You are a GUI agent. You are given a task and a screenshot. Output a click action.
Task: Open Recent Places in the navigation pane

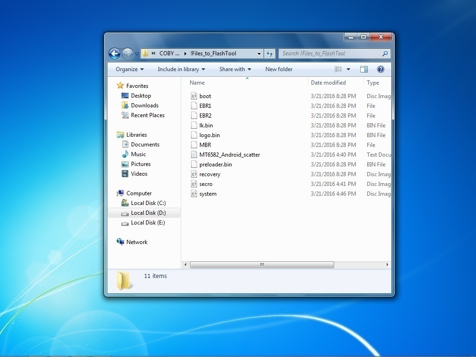click(143, 115)
